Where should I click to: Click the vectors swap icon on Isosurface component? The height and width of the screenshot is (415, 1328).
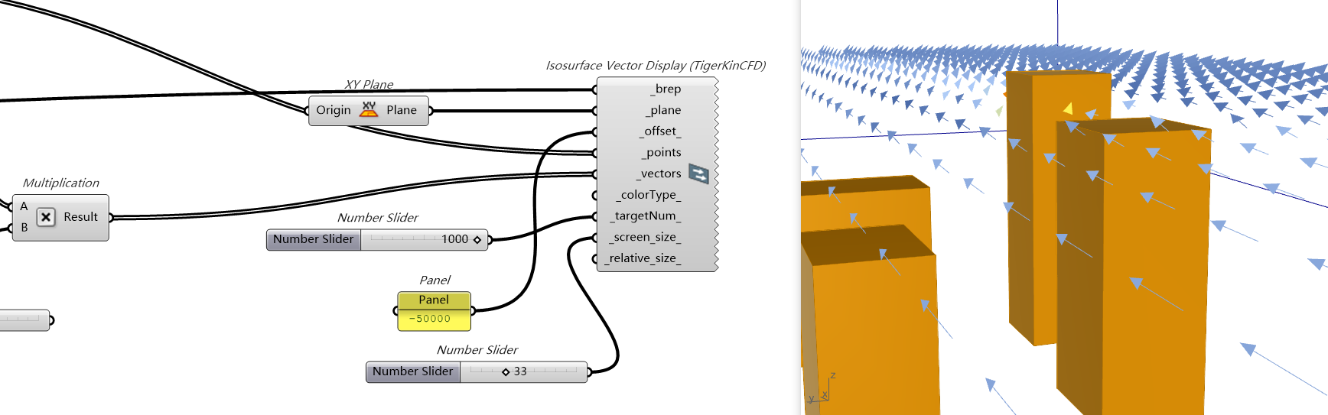(698, 173)
